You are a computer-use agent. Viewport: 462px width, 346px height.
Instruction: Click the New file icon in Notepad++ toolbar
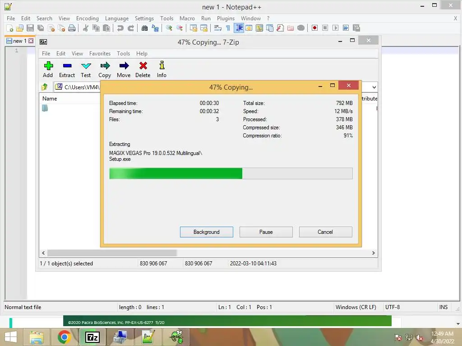pyautogui.click(x=10, y=28)
